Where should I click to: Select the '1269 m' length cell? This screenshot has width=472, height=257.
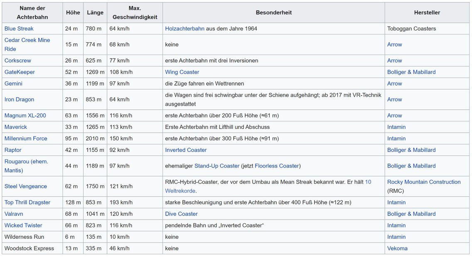[95, 72]
